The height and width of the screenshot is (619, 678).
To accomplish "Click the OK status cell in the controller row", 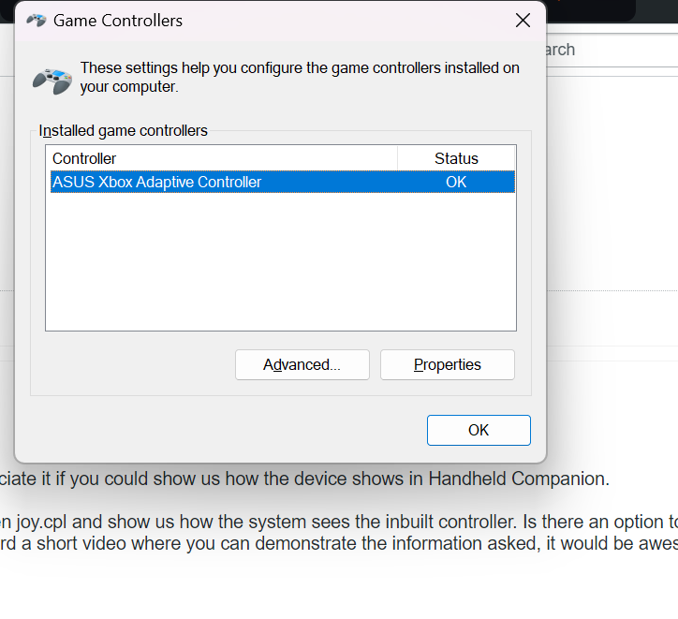I will pyautogui.click(x=456, y=182).
